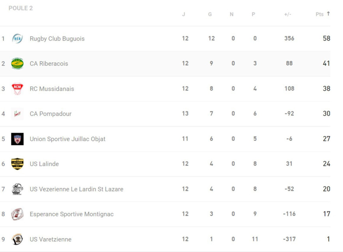This screenshot has height=252, width=343.
Task: Click the CA Riberacois club logo
Action: (17, 64)
